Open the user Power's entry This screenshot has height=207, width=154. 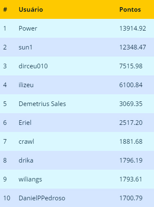click(28, 28)
